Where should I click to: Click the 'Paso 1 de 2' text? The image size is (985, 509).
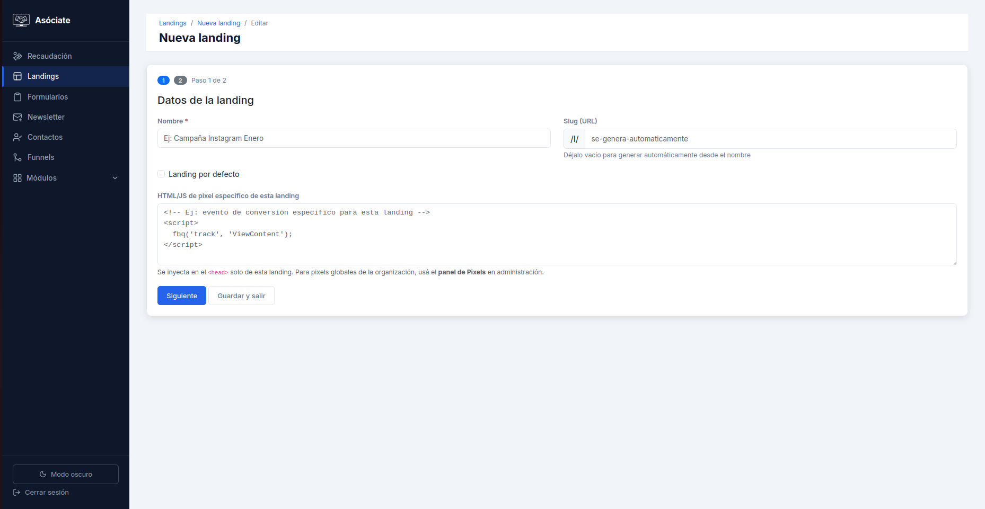click(x=209, y=81)
